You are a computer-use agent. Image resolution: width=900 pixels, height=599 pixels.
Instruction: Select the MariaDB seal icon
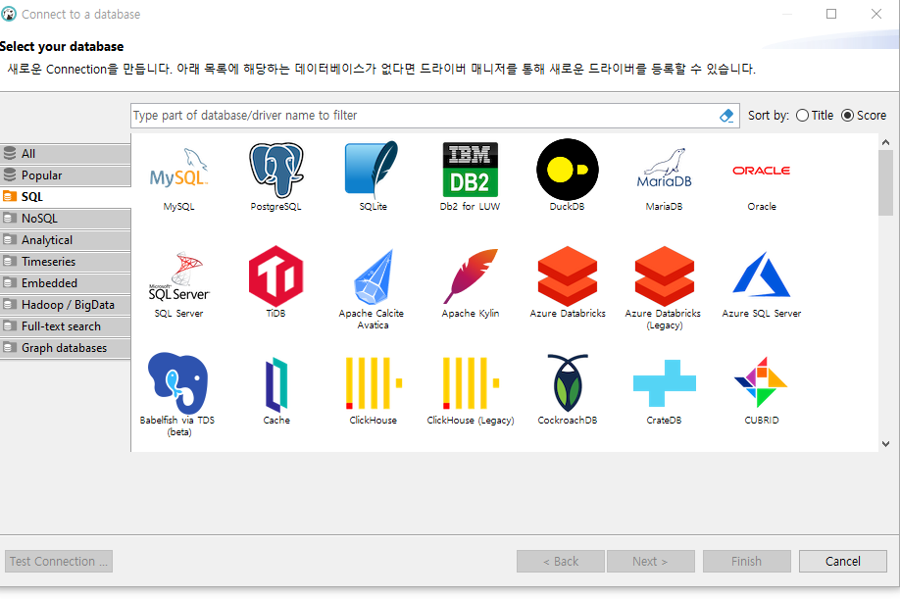(664, 169)
